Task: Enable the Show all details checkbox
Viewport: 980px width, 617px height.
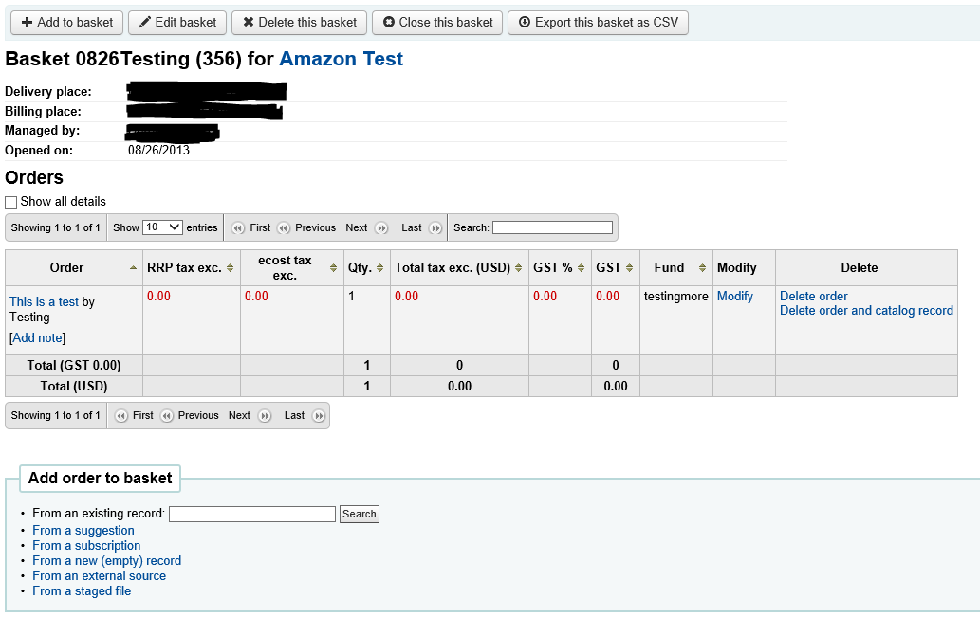Action: coord(11,202)
